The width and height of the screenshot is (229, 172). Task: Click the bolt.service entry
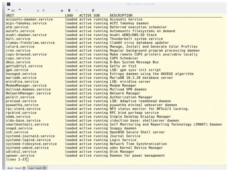click(x=18, y=39)
